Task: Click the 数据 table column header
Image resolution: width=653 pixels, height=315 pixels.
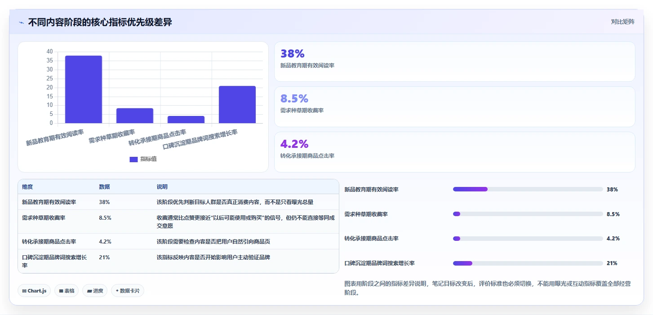Action: (104, 186)
